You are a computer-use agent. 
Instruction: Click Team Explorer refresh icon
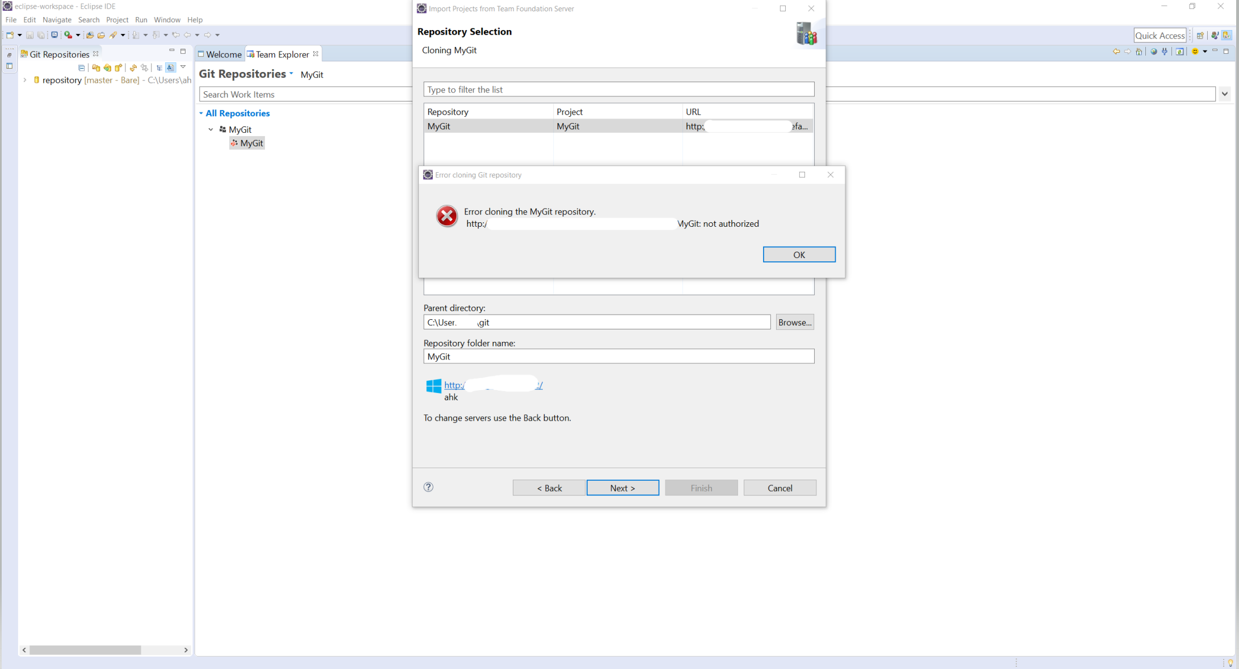pos(1180,52)
